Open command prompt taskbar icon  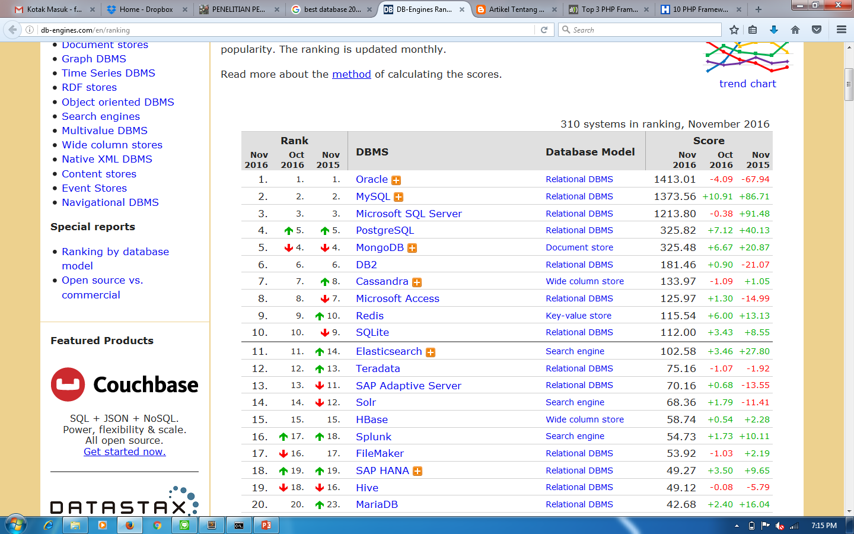tap(239, 525)
